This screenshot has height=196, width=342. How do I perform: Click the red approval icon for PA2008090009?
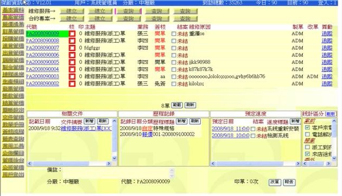tap(72, 34)
